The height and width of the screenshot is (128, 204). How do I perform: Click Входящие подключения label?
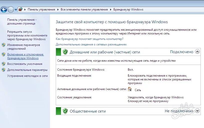point(74,76)
